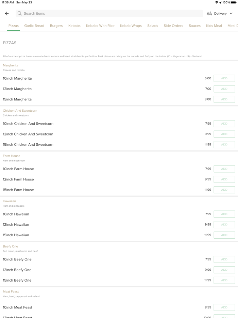Viewport: 238px width, 318px height.
Task: Add 15inch Hawaiian pizza
Action: pos(224,235)
